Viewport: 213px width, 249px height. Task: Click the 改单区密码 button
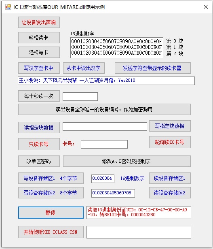click(39, 161)
